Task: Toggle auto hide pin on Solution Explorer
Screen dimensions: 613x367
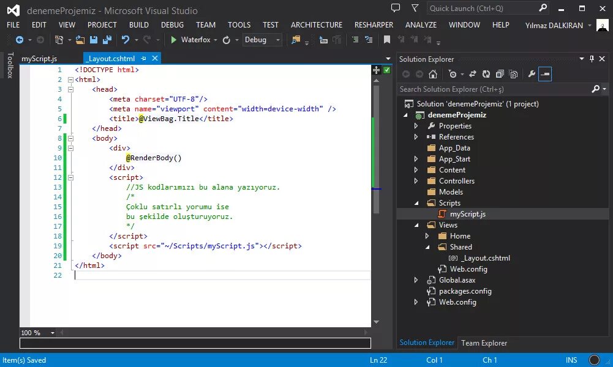Action: (592, 59)
